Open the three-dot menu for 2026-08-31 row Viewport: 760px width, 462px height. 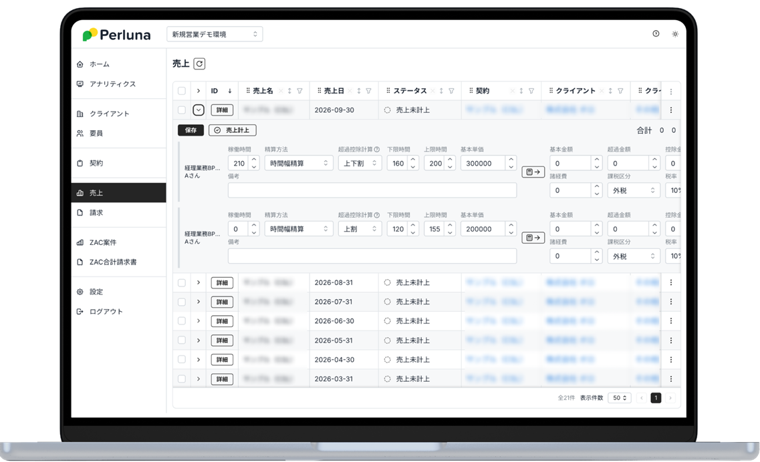(x=671, y=282)
